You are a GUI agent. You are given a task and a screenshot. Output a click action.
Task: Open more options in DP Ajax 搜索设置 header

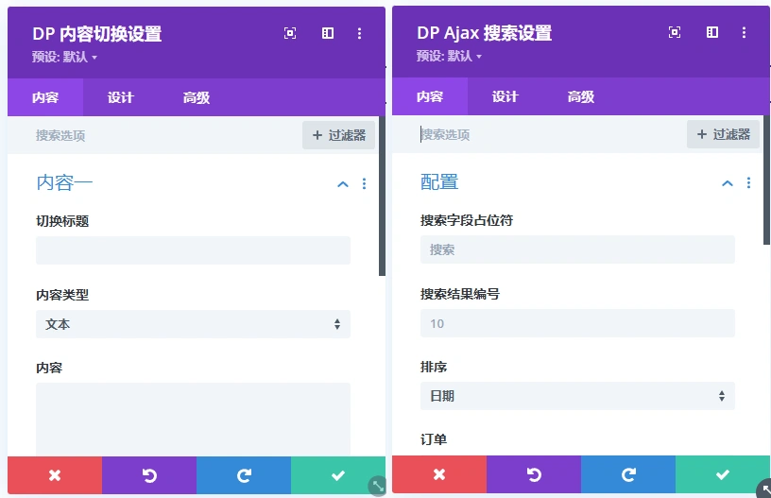(744, 32)
